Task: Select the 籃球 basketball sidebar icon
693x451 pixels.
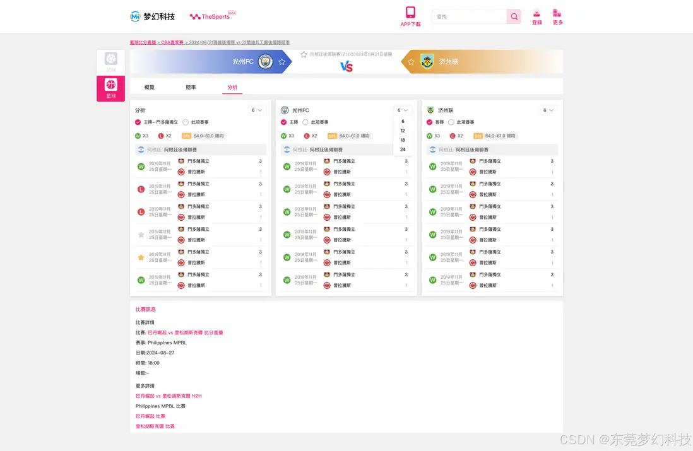Action: (x=111, y=88)
